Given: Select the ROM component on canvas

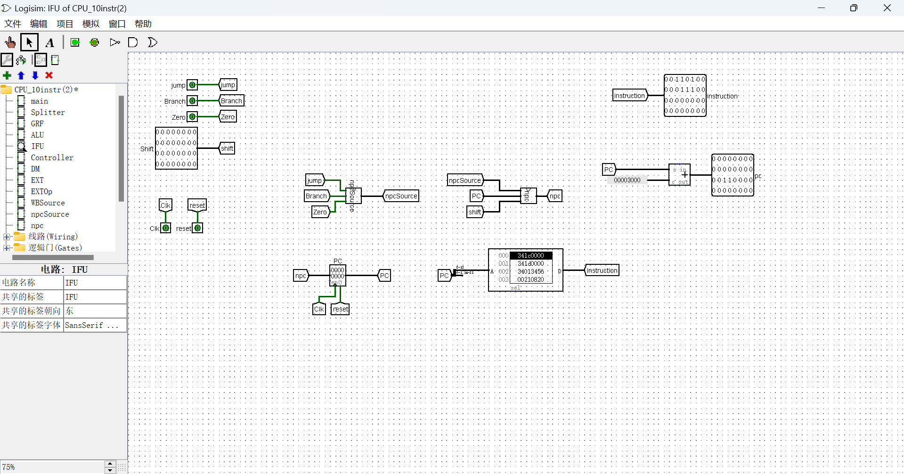Looking at the screenshot, I should tap(526, 270).
